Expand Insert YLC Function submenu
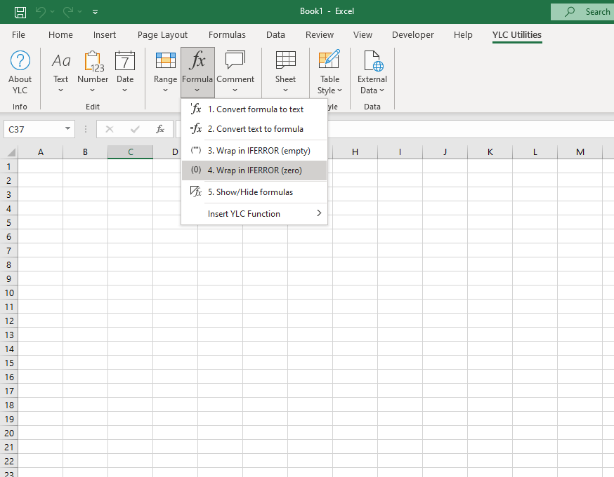 (x=254, y=214)
